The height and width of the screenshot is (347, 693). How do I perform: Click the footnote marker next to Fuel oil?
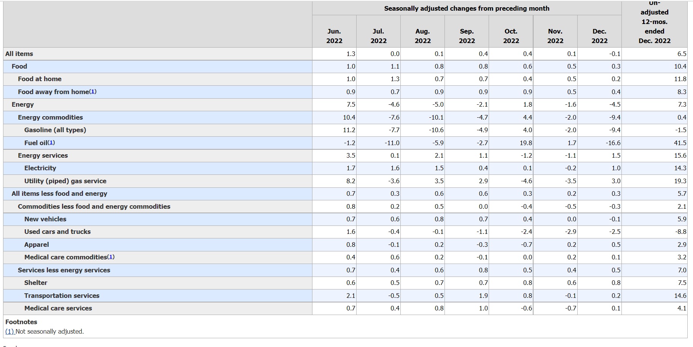click(51, 143)
